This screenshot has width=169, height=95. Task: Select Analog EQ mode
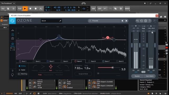tap(22, 66)
